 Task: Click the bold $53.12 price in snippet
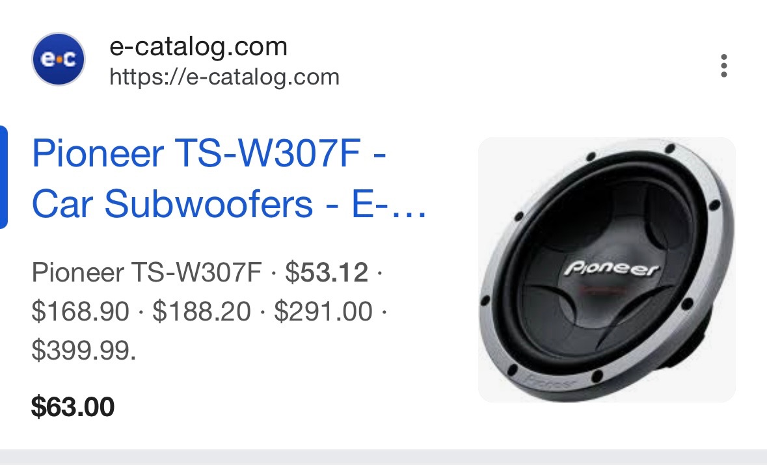(327, 272)
